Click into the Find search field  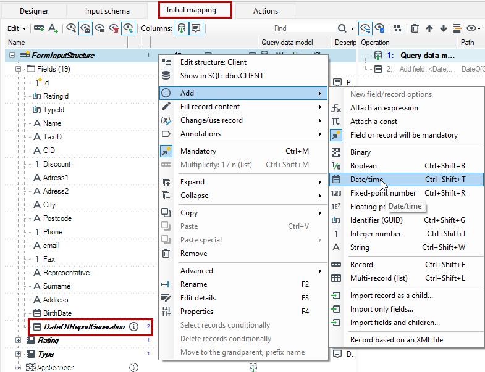tap(303, 28)
